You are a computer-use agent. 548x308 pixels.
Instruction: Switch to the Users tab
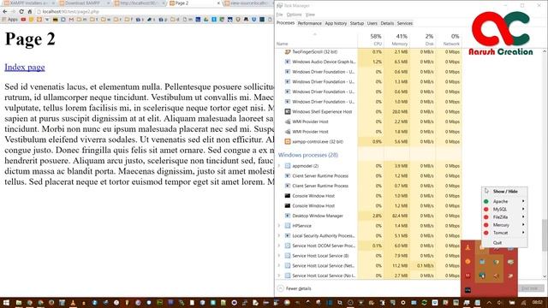click(x=372, y=23)
